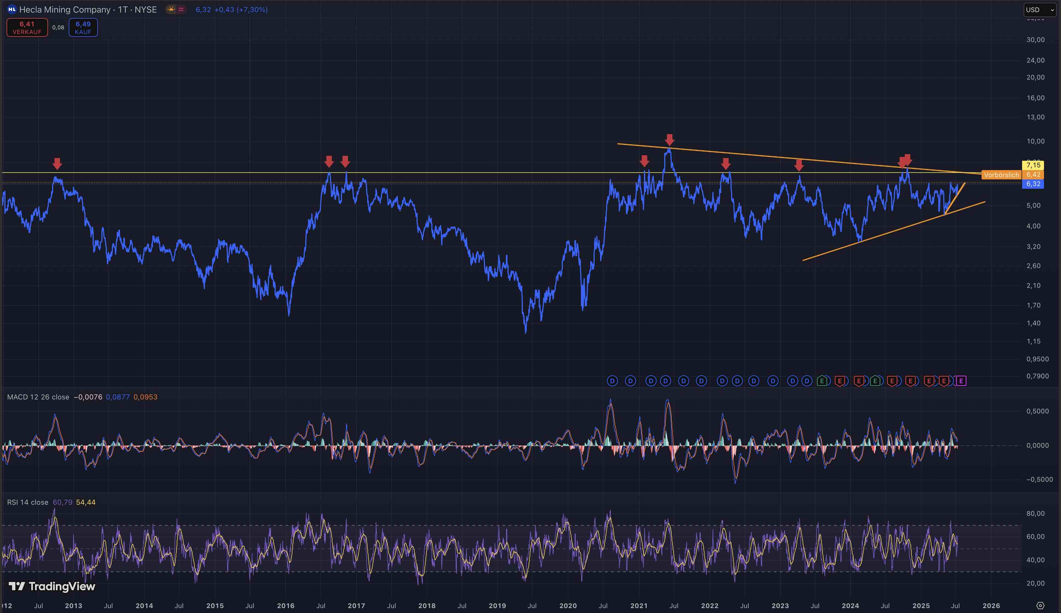
Task: Click the purple upcoming earnings E marker
Action: coord(961,381)
